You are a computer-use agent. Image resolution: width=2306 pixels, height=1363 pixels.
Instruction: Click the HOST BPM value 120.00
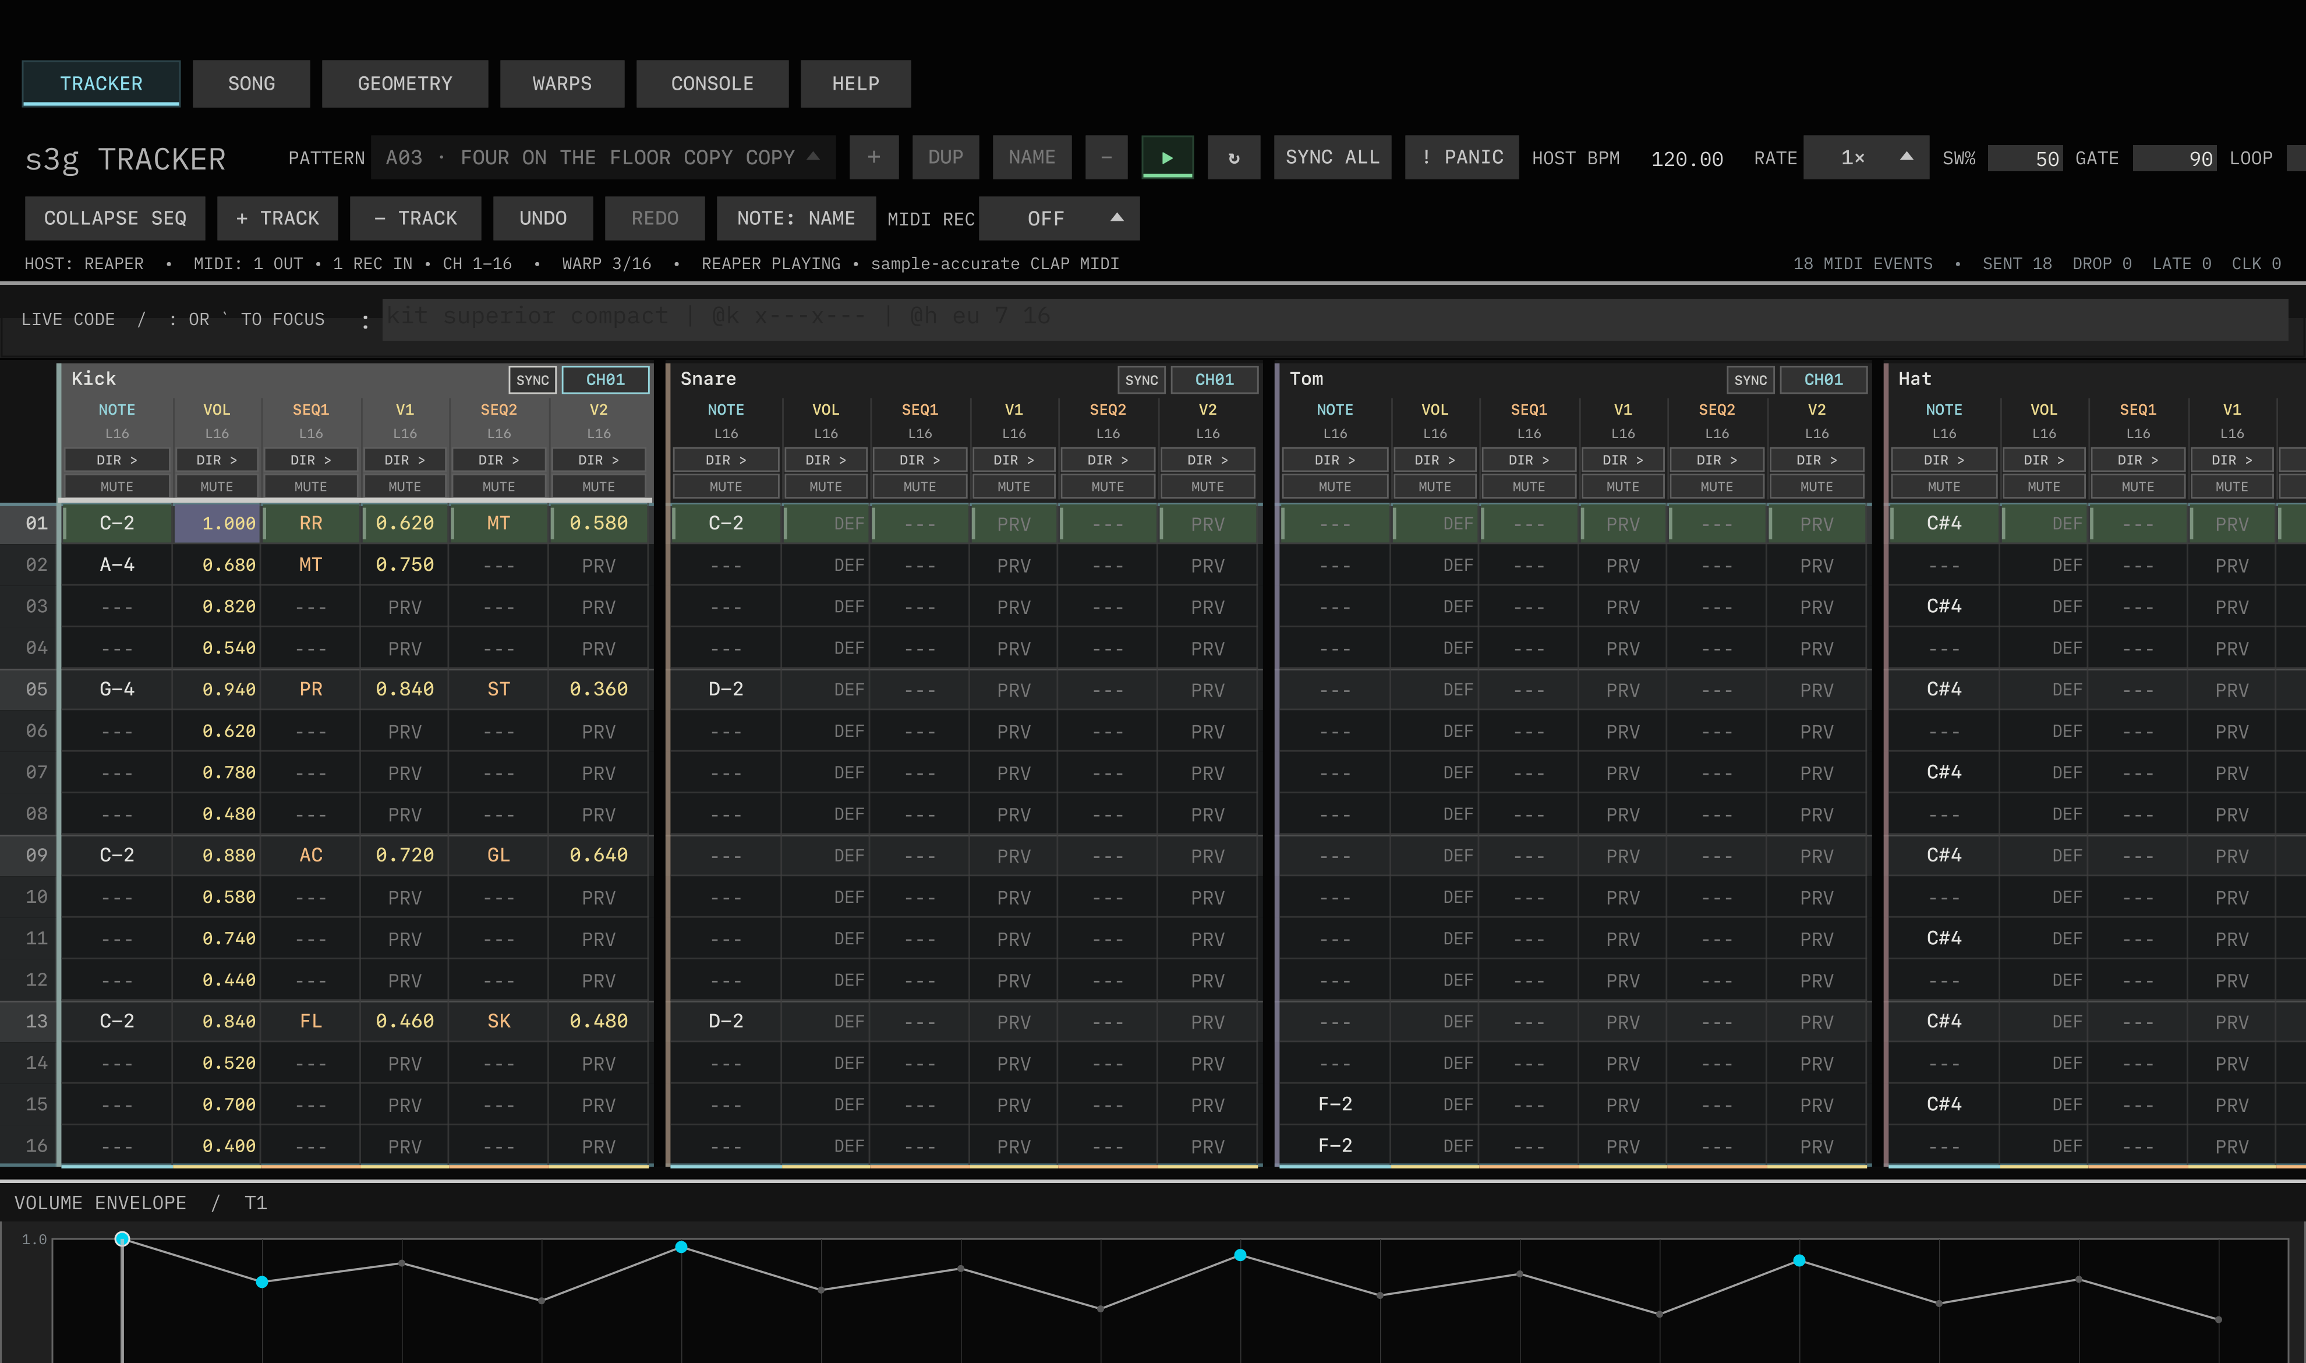[1687, 159]
